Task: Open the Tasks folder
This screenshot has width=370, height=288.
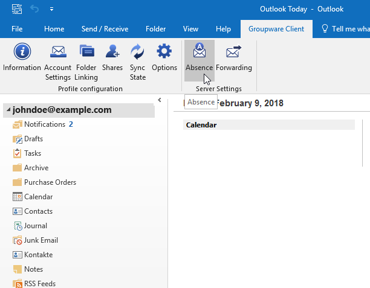Action: click(33, 153)
